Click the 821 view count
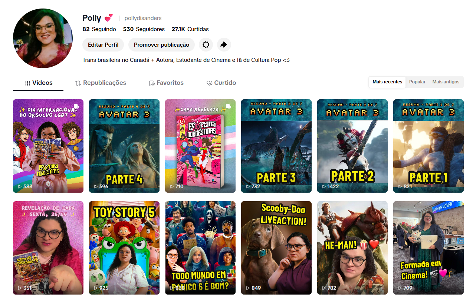473x299 pixels. point(408,186)
